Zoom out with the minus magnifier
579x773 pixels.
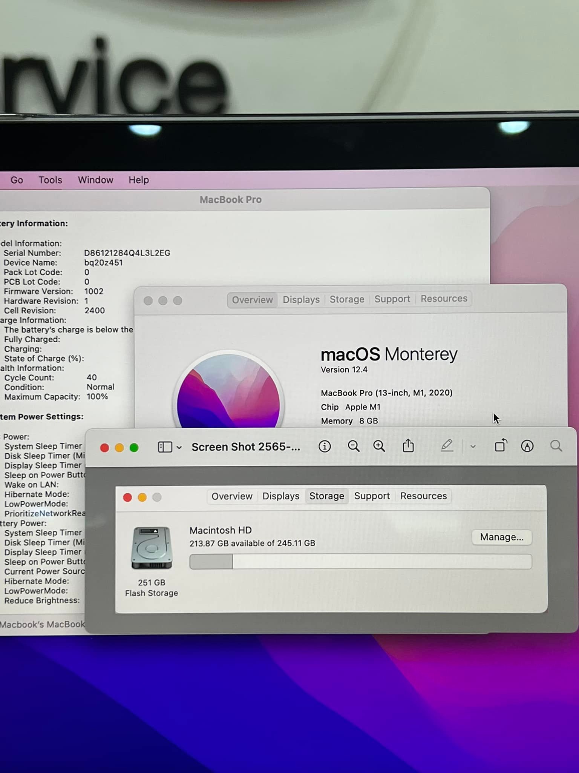tap(353, 447)
